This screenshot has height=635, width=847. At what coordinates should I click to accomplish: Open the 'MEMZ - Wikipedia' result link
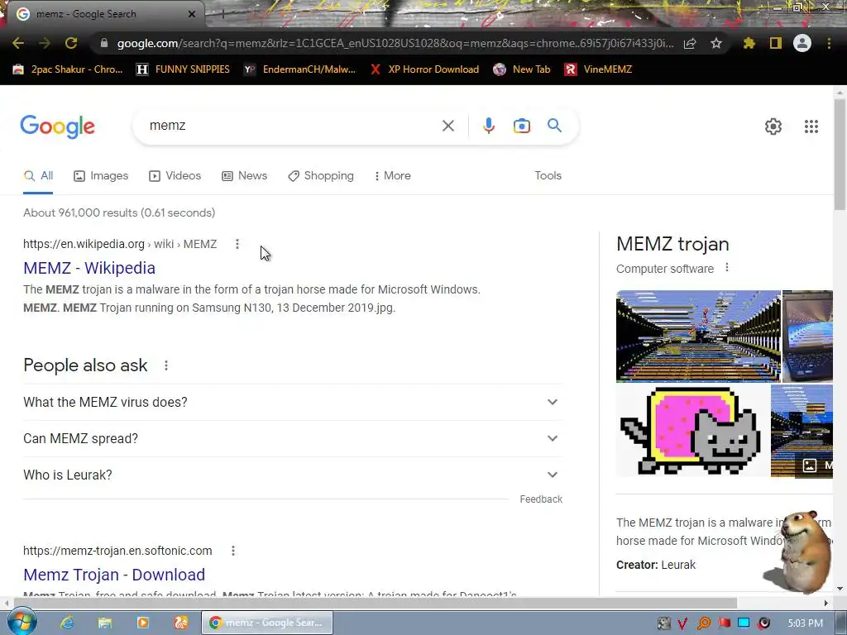point(89,268)
